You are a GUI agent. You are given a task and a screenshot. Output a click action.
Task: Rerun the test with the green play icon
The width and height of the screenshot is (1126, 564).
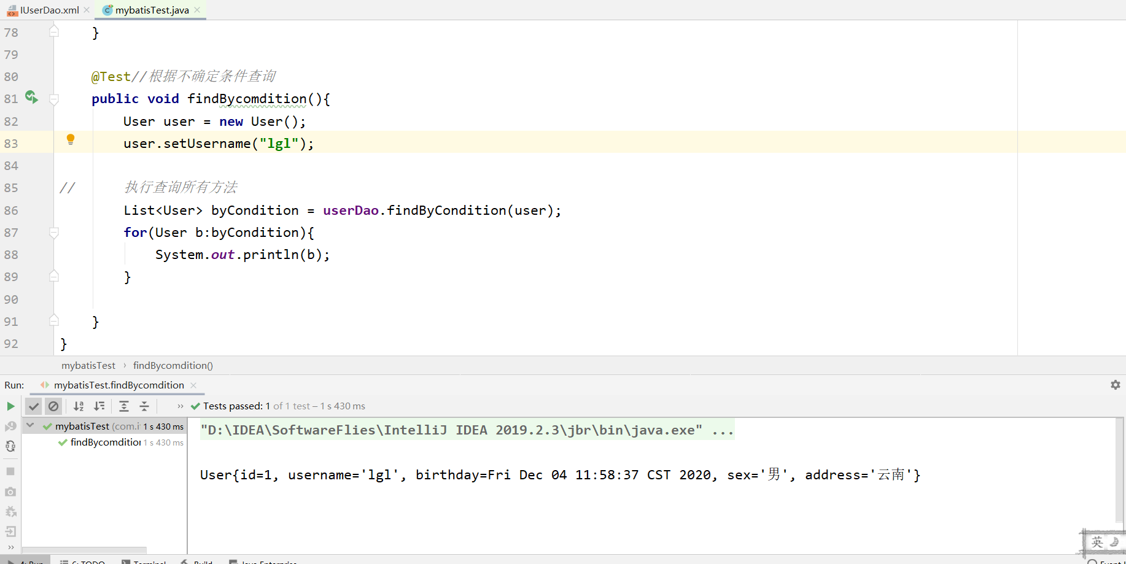click(x=10, y=406)
